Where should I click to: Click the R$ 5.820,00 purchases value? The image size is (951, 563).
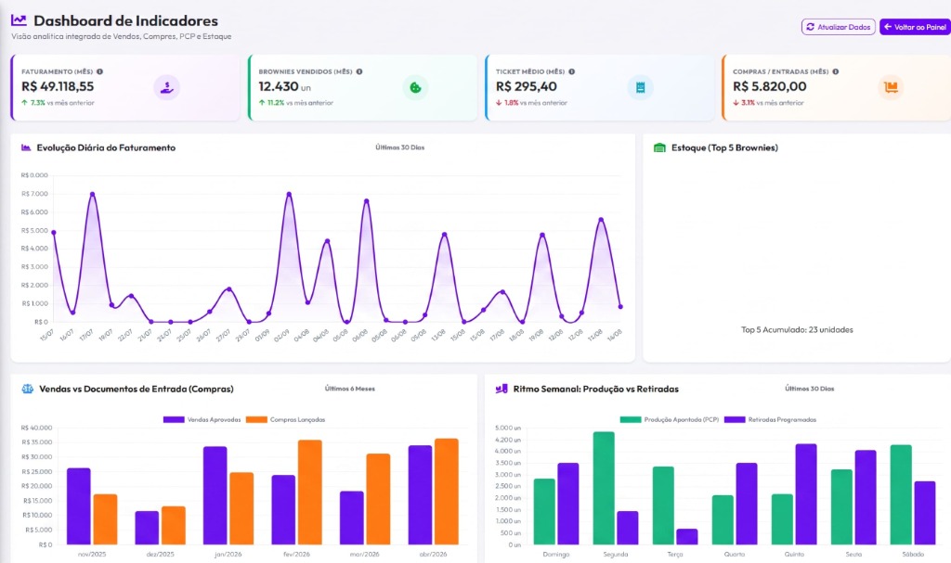click(x=770, y=86)
